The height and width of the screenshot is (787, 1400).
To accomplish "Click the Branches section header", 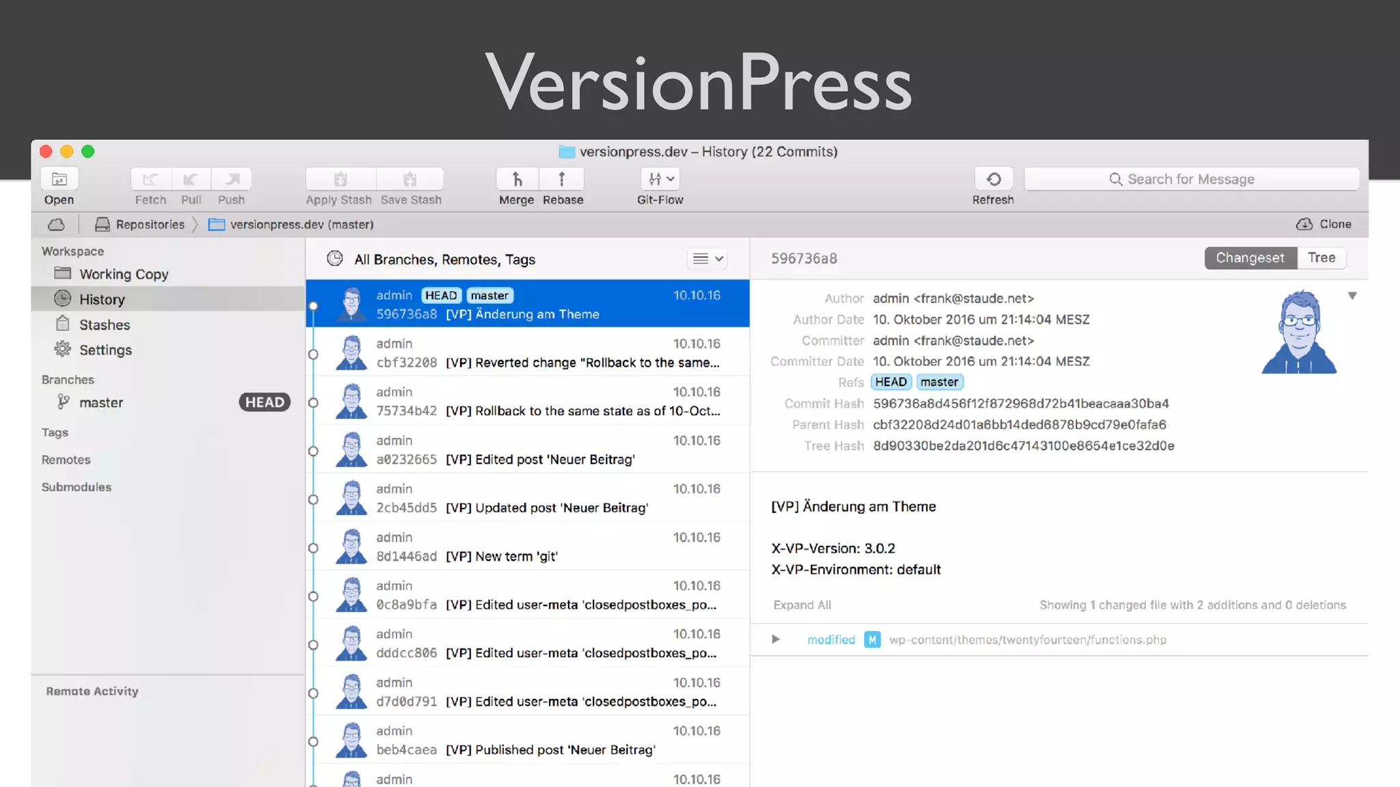I will click(68, 379).
